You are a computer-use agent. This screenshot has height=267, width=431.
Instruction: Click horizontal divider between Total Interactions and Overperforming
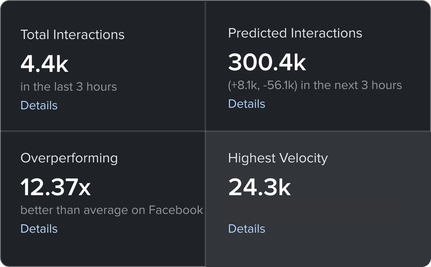click(102, 131)
